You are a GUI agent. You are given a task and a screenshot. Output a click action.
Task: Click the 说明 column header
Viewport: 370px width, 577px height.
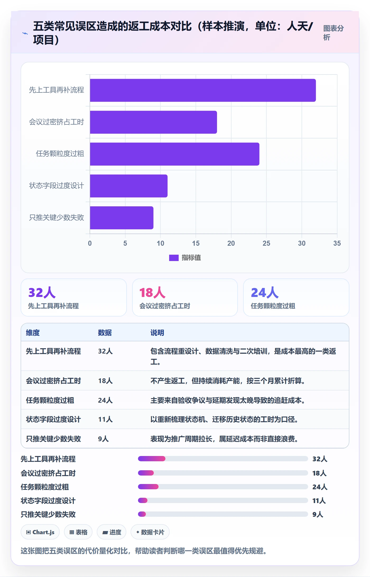[157, 333]
